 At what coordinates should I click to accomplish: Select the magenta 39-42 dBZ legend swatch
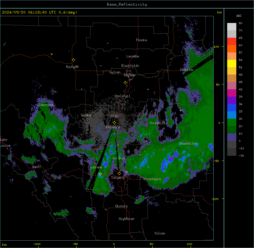(232, 93)
